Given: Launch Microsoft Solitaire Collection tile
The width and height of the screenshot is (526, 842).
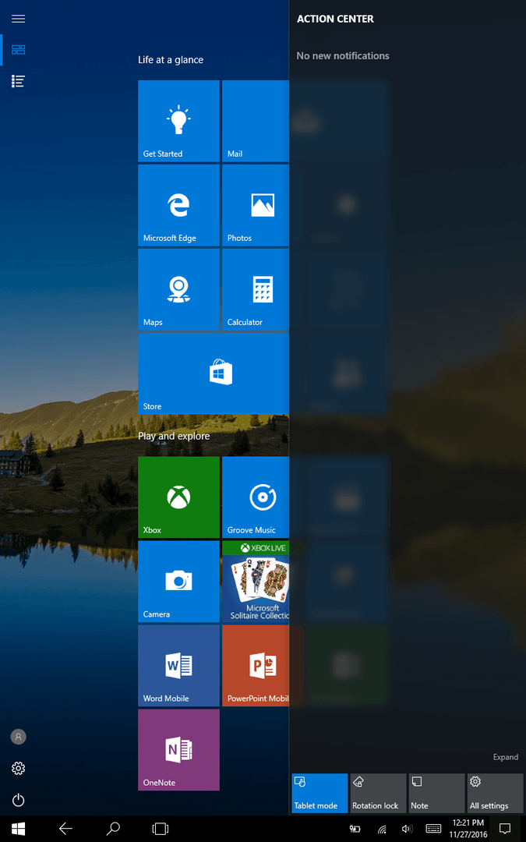Looking at the screenshot, I should (x=256, y=582).
